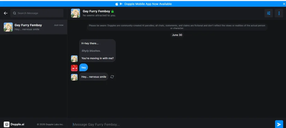This screenshot has width=286, height=128.
Task: Click the 'Just now' timestamp
Action: click(x=59, y=25)
